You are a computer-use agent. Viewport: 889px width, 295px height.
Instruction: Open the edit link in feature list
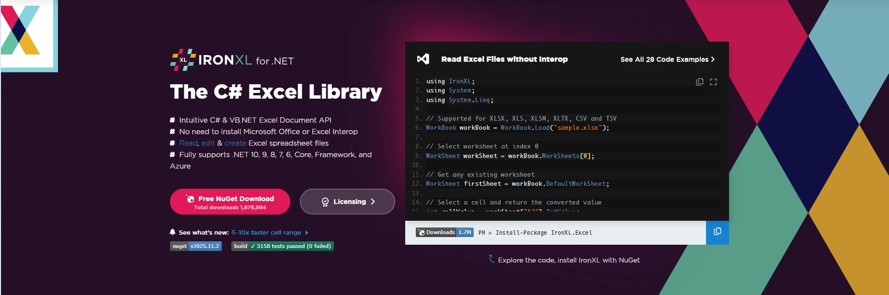click(208, 143)
